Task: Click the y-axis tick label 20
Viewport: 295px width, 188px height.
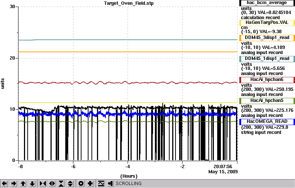Action: pos(12,58)
